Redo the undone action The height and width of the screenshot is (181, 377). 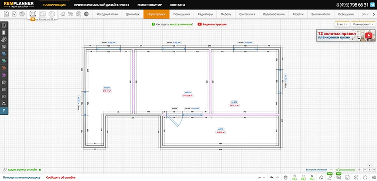pyautogui.click(x=278, y=177)
